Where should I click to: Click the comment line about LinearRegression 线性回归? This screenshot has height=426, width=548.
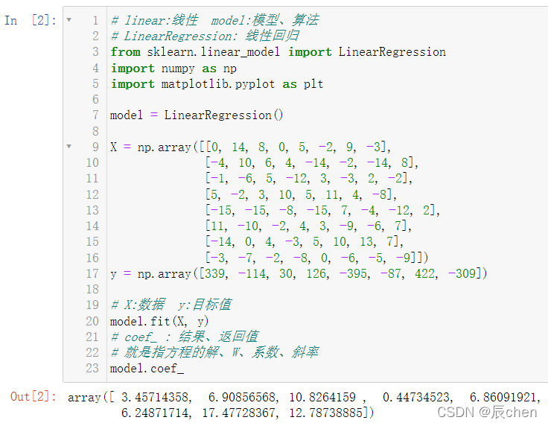(x=205, y=36)
